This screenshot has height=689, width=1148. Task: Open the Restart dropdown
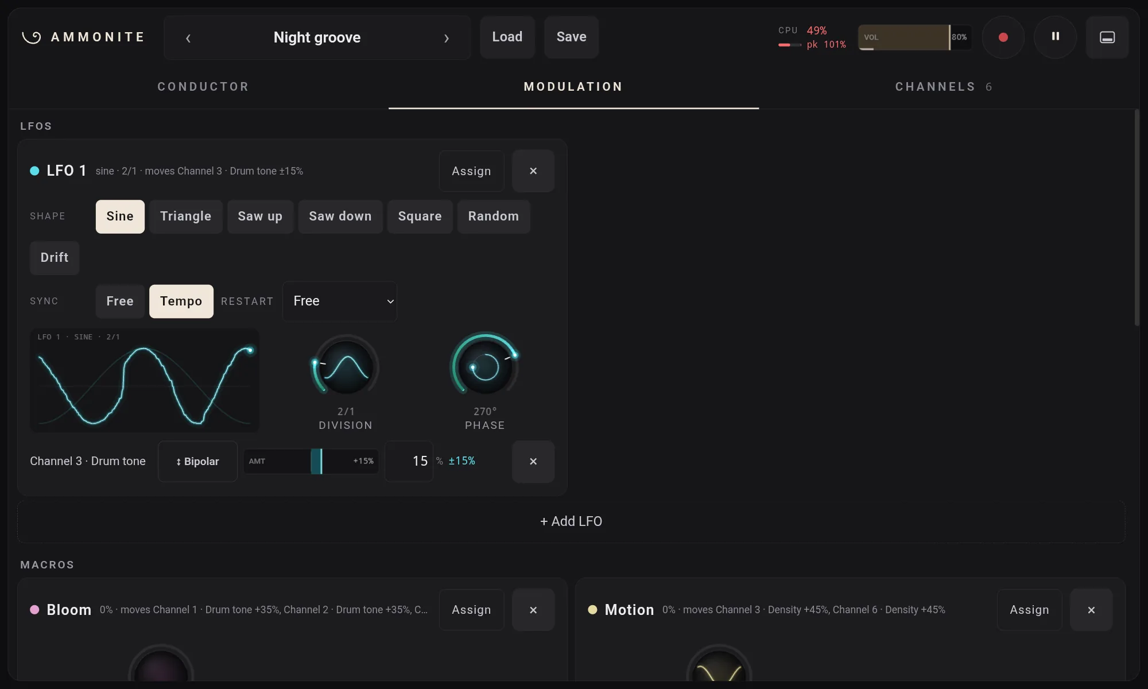point(340,301)
